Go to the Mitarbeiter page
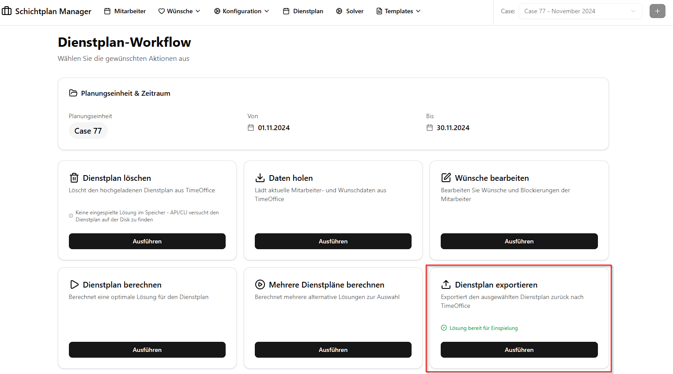673x374 pixels. coord(125,11)
